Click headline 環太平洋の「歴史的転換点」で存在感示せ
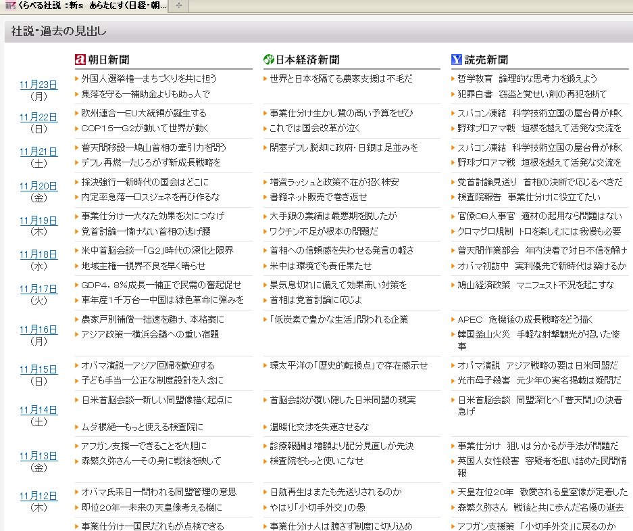The height and width of the screenshot is (531, 633). tap(349, 365)
